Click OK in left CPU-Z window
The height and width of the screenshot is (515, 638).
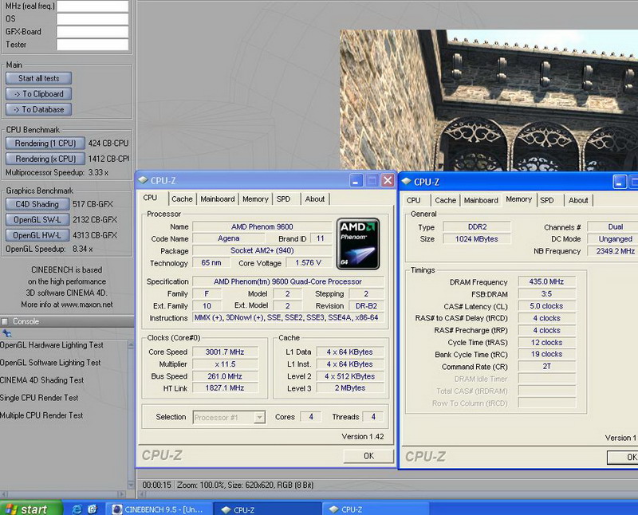[x=368, y=456]
